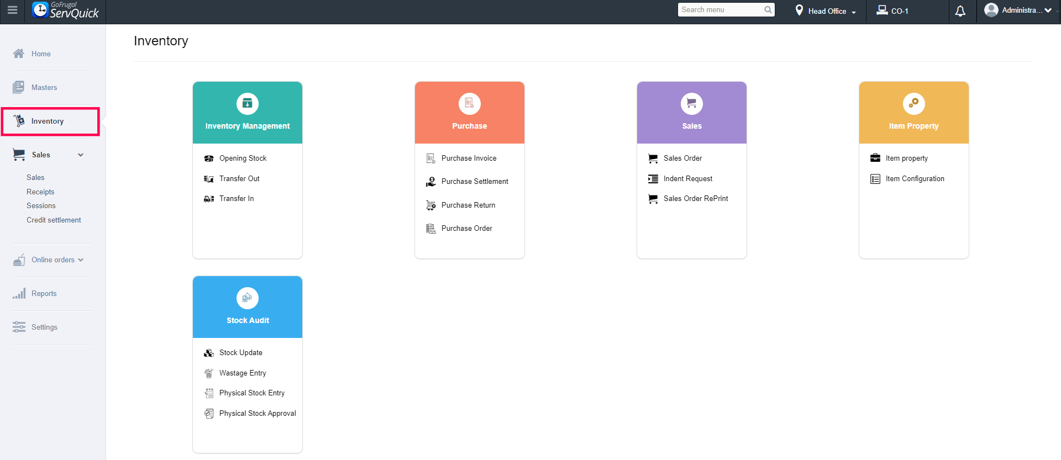
Task: Select Credit settlement under Sales
Action: (x=54, y=220)
